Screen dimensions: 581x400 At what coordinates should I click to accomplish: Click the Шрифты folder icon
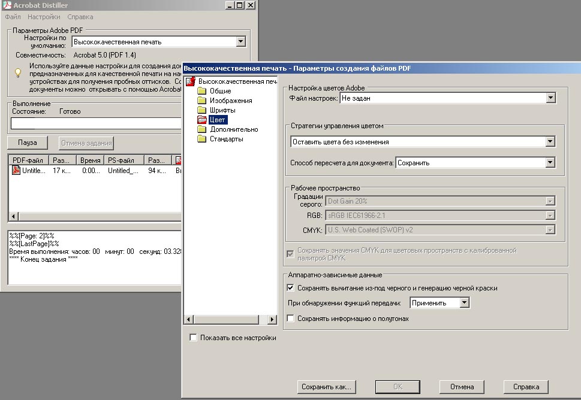point(201,110)
